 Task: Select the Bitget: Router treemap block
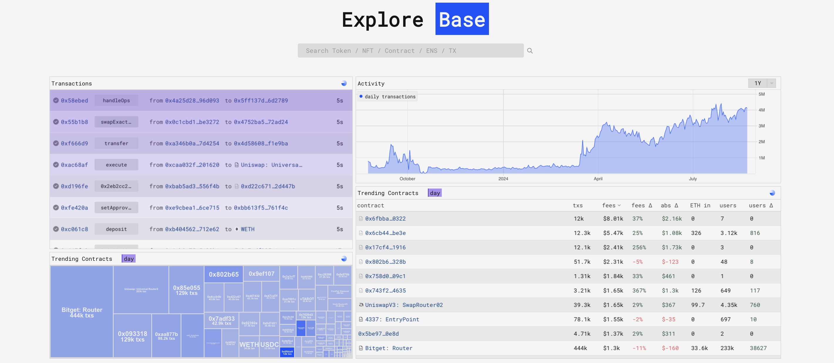[x=82, y=312]
